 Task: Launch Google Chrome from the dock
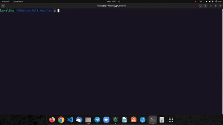click(x=61, y=119)
